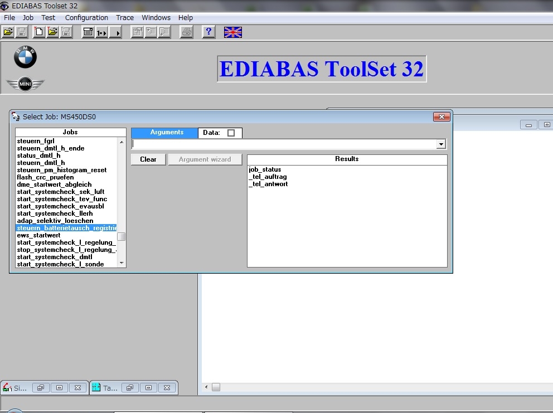Select job adap_selektiv_loeschen

pyautogui.click(x=55, y=221)
